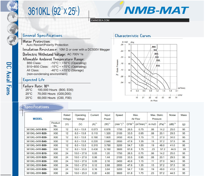
Task: Select the B10~B50 Class temperature line
Action: click(56, 67)
